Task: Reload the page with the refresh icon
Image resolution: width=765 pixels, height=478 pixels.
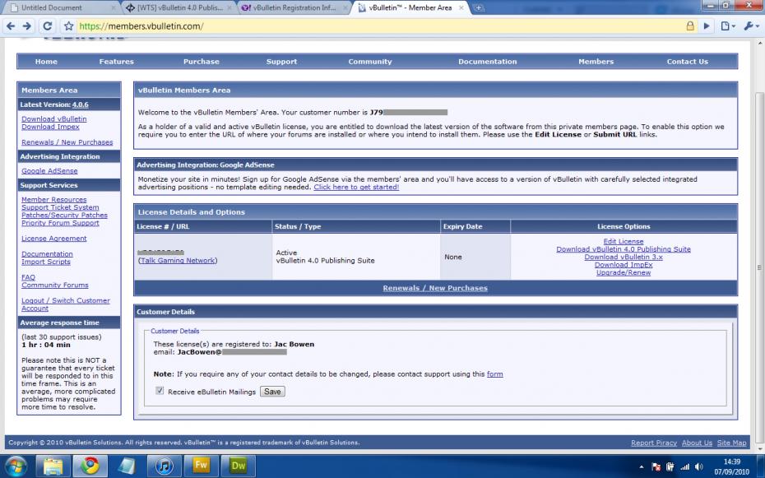Action: (48, 26)
